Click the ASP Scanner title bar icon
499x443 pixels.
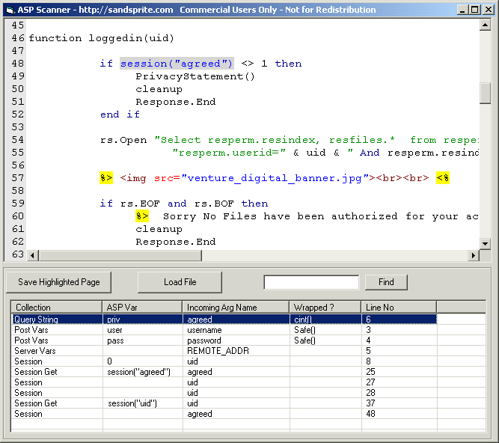(x=9, y=10)
